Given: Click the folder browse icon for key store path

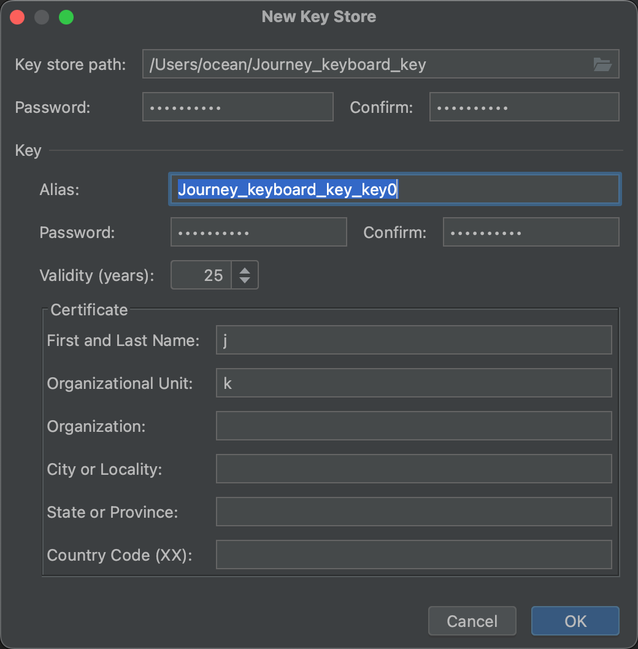Looking at the screenshot, I should [x=602, y=64].
